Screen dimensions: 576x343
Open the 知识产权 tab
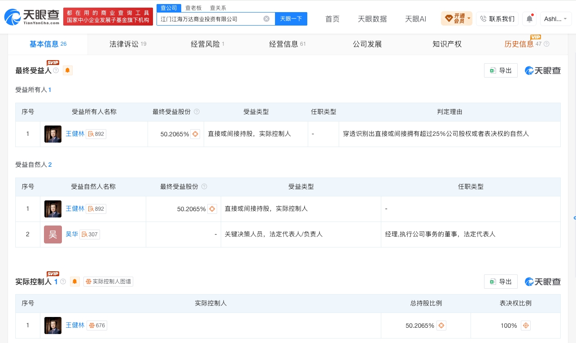(447, 44)
